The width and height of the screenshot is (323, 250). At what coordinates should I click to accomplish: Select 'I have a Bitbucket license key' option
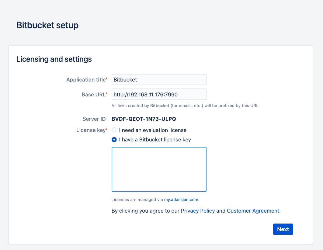(114, 140)
